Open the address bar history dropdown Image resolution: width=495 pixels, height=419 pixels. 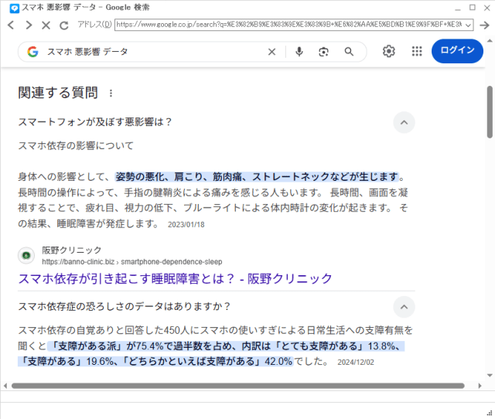(468, 25)
